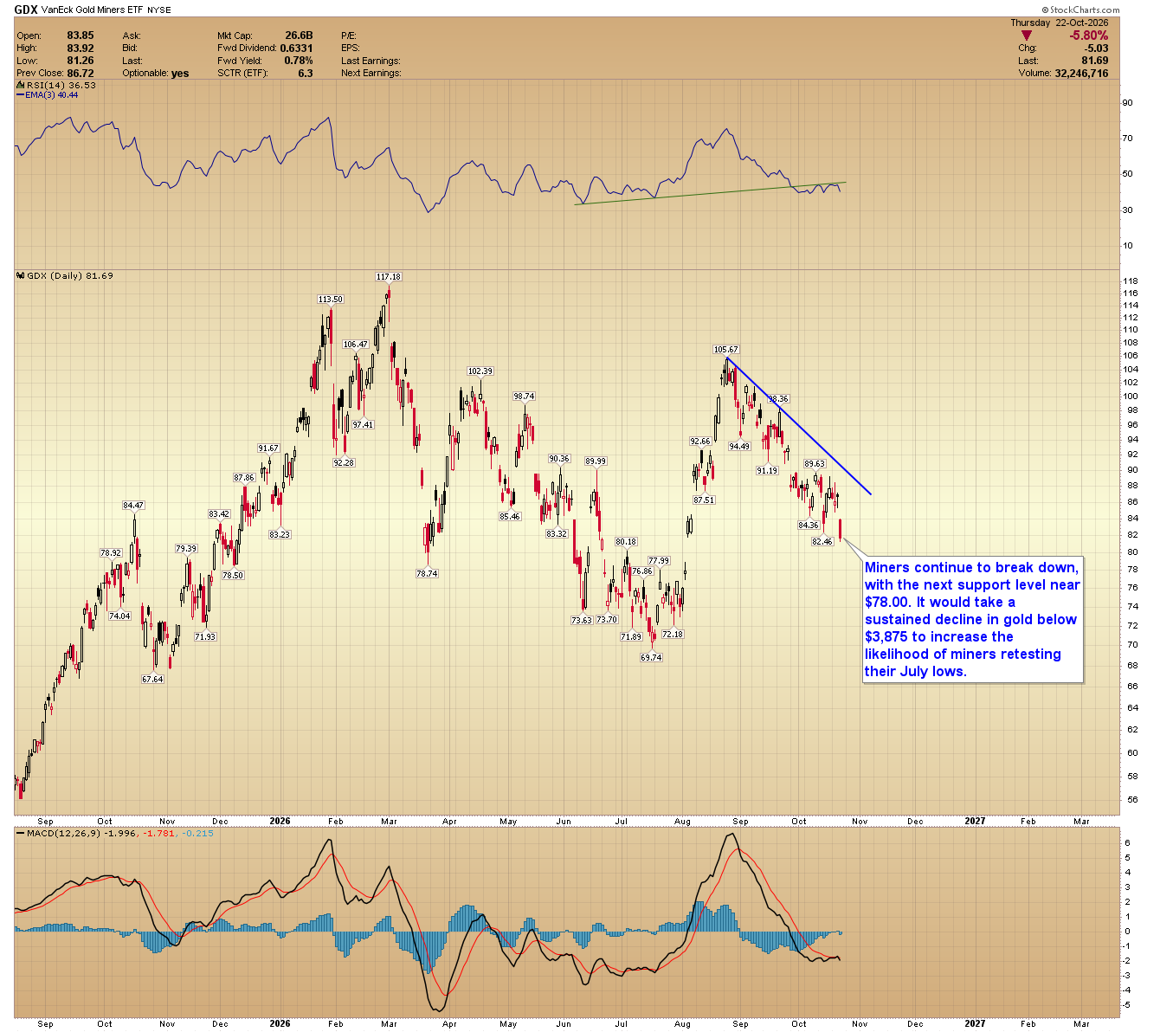Image resolution: width=1160 pixels, height=1032 pixels.
Task: Select the 98.74 price label
Action: point(524,397)
